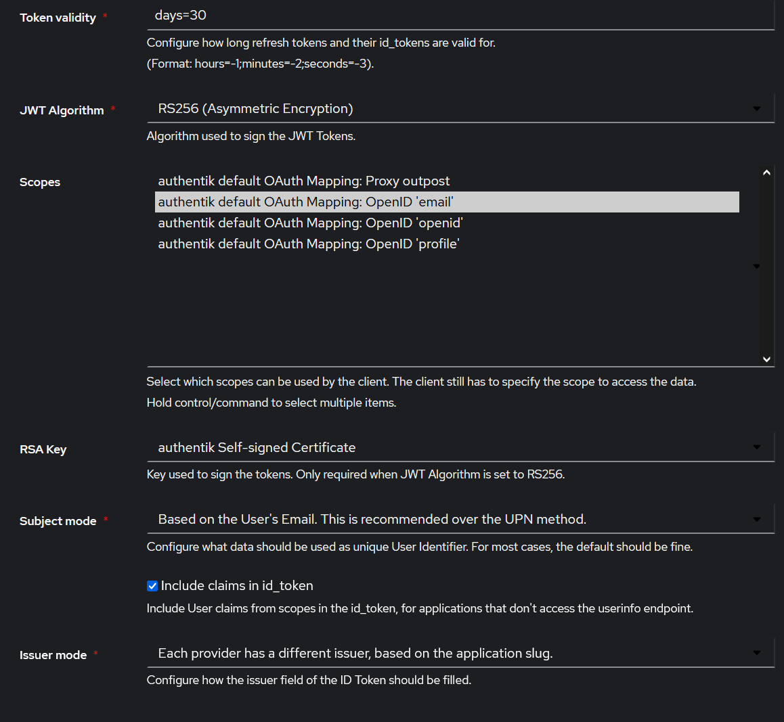
Task: Click the scroll-up arrow on the Scopes list
Action: pyautogui.click(x=766, y=173)
